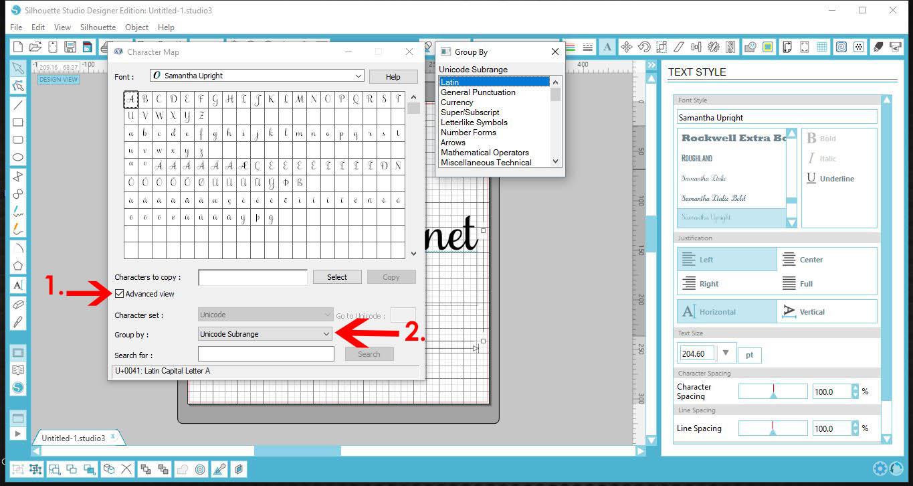The image size is (913, 486).
Task: Select the Rounded Rectangle tool
Action: pyautogui.click(x=18, y=140)
